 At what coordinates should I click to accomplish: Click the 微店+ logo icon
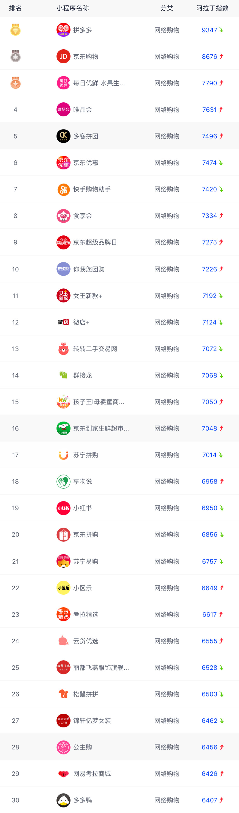pos(63,322)
